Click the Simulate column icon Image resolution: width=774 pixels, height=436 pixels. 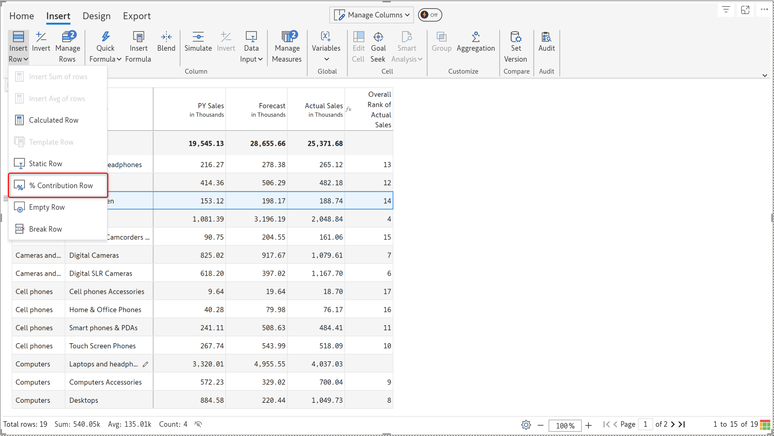198,37
